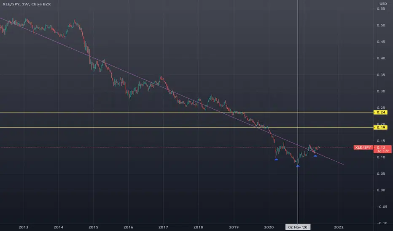Image resolution: width=393 pixels, height=231 pixels.
Task: Click the 0.35 price scale value
Action: [x=381, y=75]
